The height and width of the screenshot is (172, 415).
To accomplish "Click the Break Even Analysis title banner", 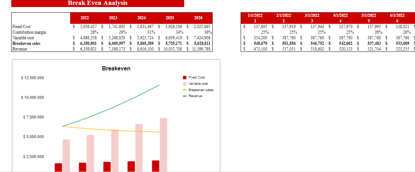I will (x=98, y=3).
